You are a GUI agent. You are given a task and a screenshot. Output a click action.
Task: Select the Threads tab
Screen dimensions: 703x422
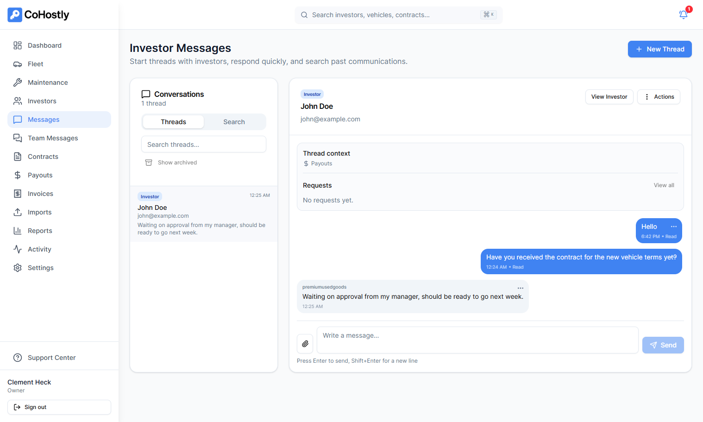(x=173, y=121)
